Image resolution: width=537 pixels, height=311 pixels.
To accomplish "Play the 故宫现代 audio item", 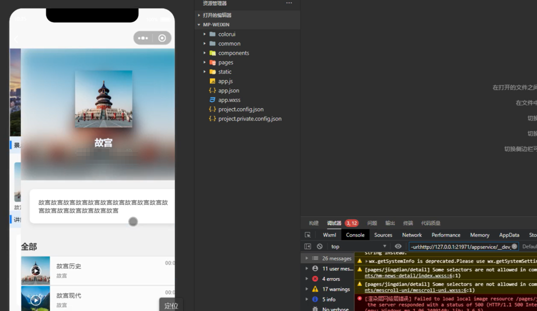I will pos(36,300).
